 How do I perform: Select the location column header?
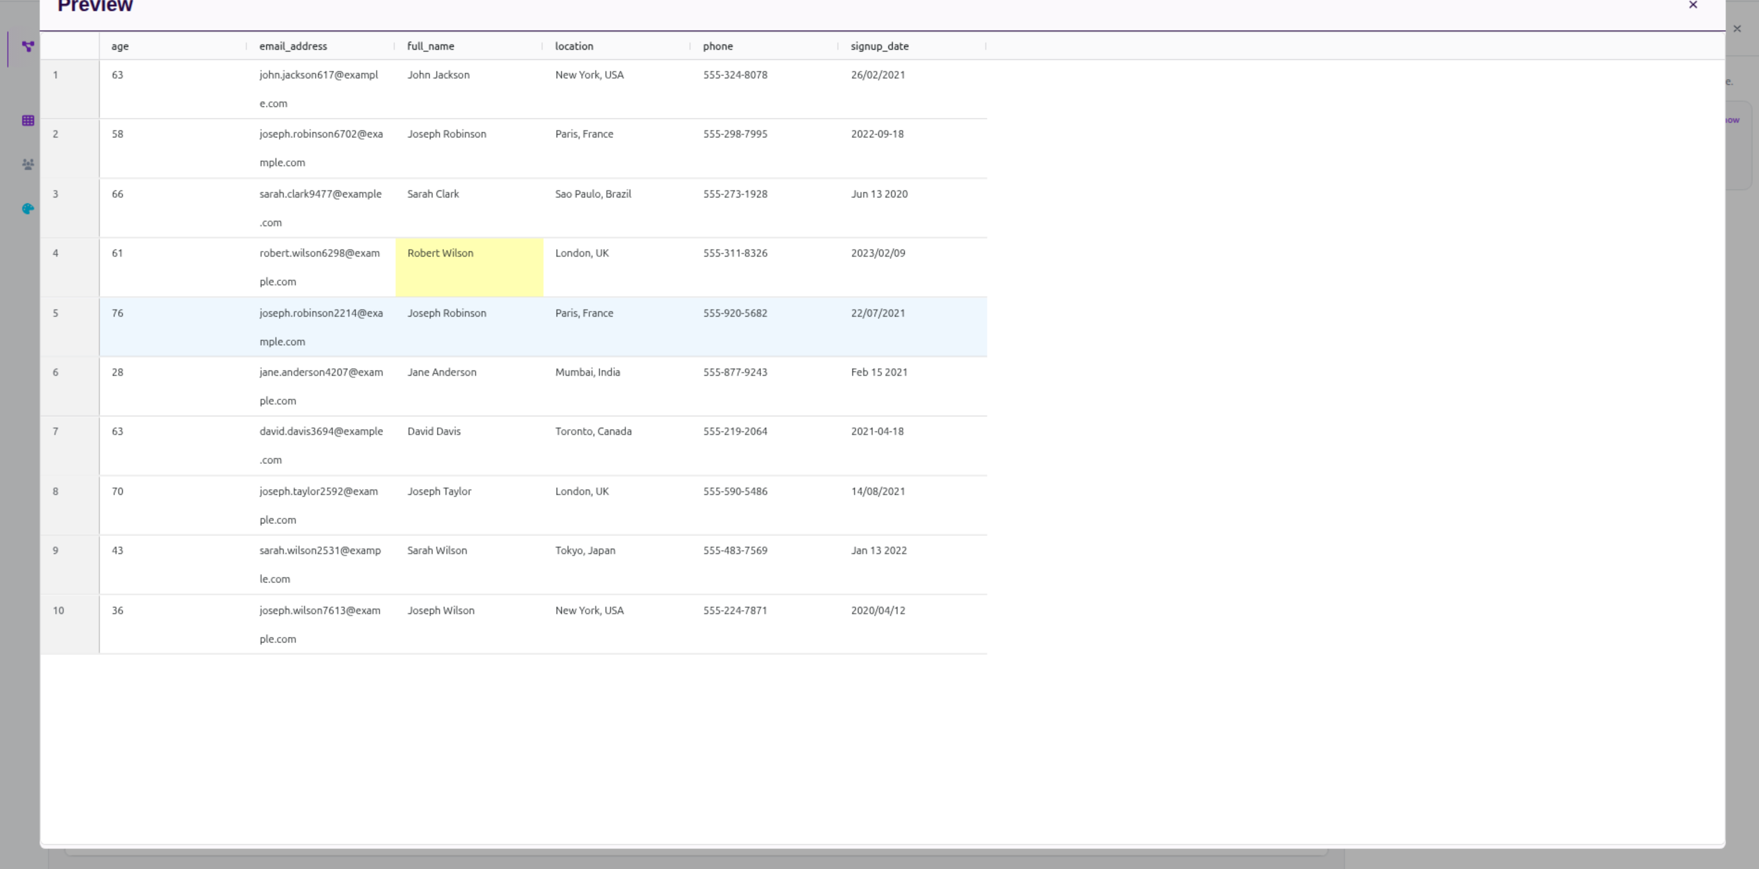(x=617, y=46)
